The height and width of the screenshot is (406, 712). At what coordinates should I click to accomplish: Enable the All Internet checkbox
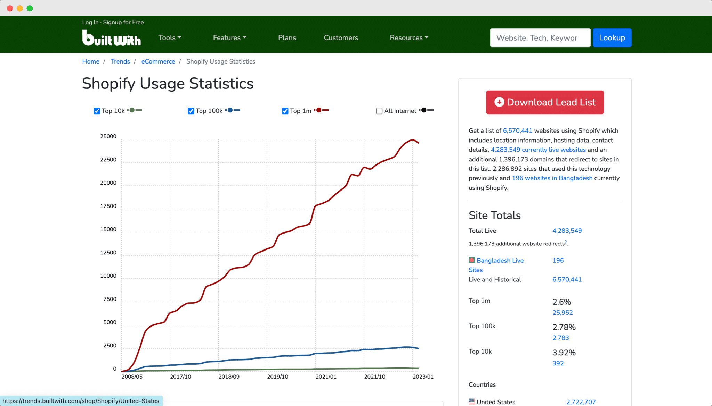379,111
